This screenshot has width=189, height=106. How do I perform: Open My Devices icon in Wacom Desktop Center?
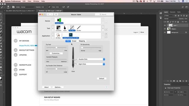[x=16, y=41]
